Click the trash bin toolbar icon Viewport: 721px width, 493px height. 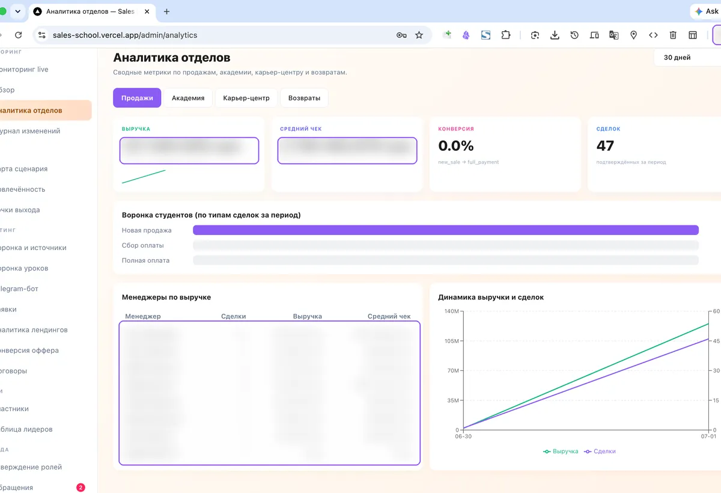tap(673, 35)
